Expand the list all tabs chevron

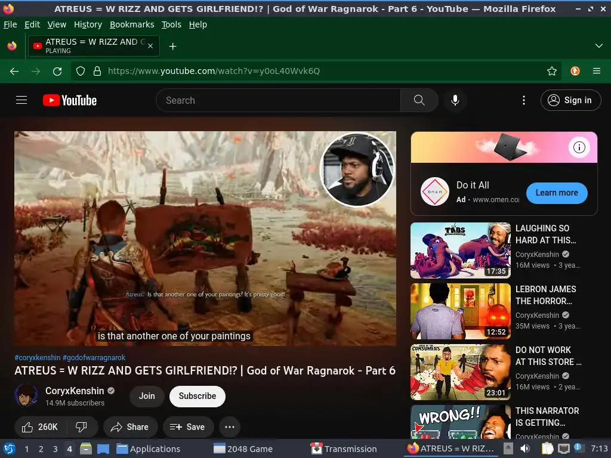pos(599,46)
